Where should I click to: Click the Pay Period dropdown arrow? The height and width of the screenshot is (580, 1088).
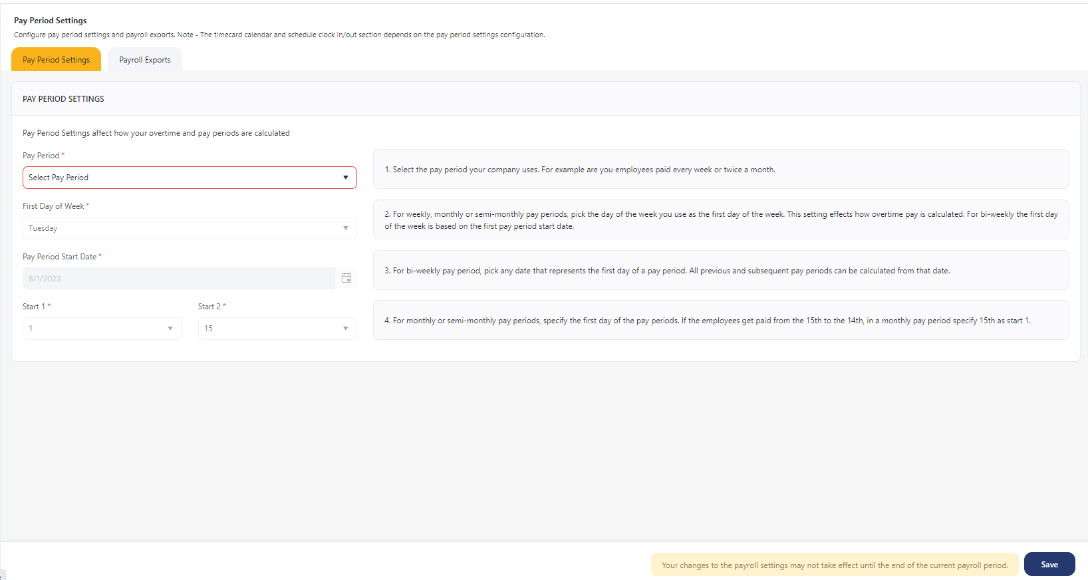pos(345,178)
